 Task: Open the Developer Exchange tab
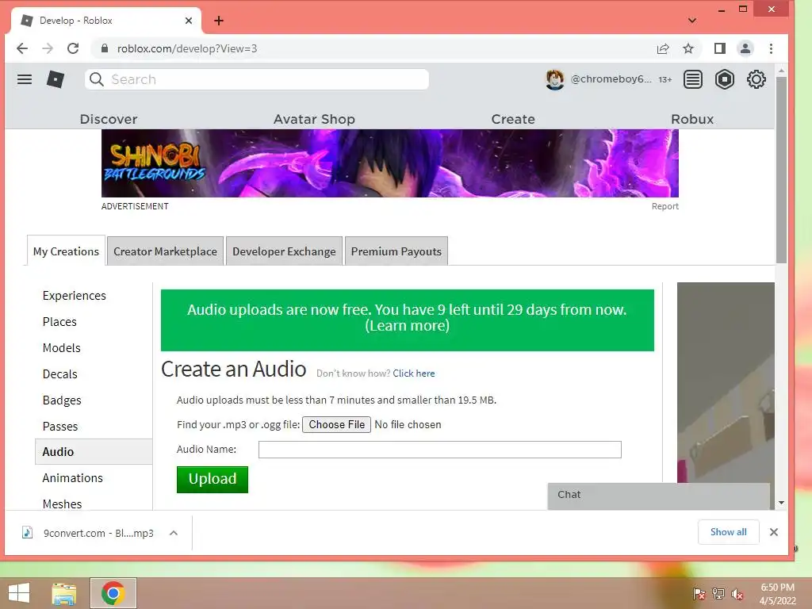[284, 251]
